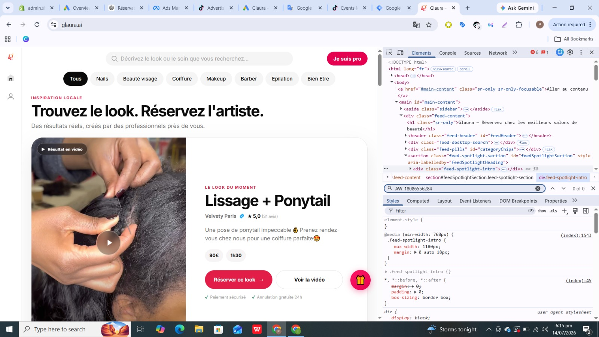Switch to the Console tab in DevTools
599x337 pixels.
pyautogui.click(x=447, y=53)
